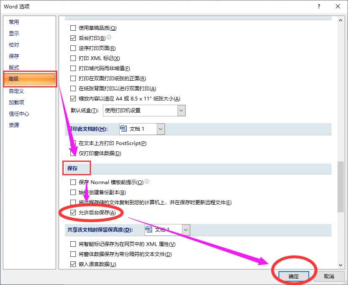Enable 打印 XML 标记
Image resolution: width=348 pixels, height=285 pixels.
[73, 58]
